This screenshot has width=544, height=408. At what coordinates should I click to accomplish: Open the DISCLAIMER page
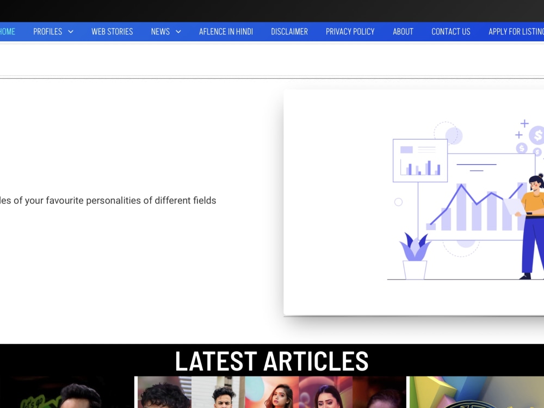[289, 32]
